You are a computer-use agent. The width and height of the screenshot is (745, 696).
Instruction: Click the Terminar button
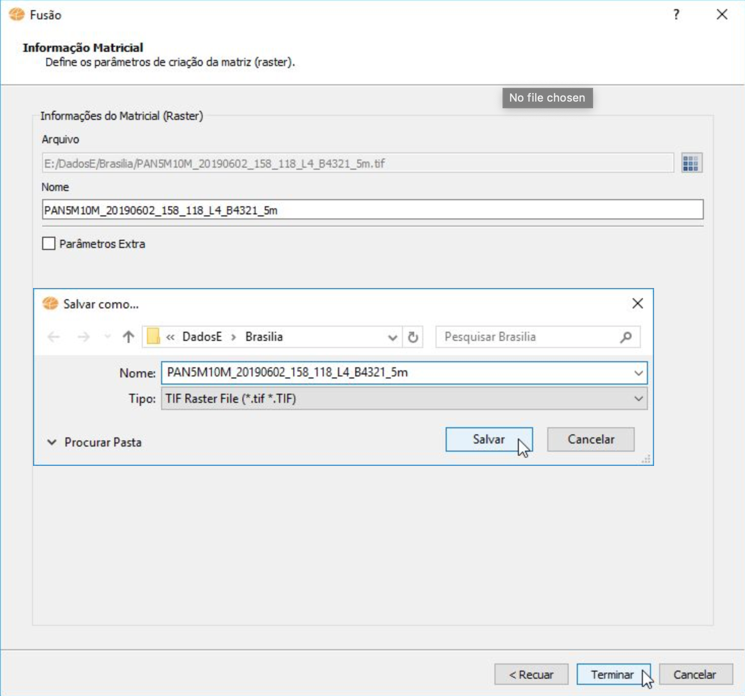click(x=612, y=675)
